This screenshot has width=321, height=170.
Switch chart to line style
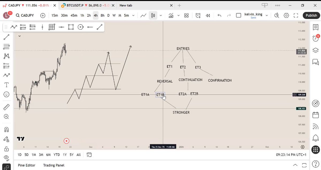pyautogui.click(x=143, y=16)
